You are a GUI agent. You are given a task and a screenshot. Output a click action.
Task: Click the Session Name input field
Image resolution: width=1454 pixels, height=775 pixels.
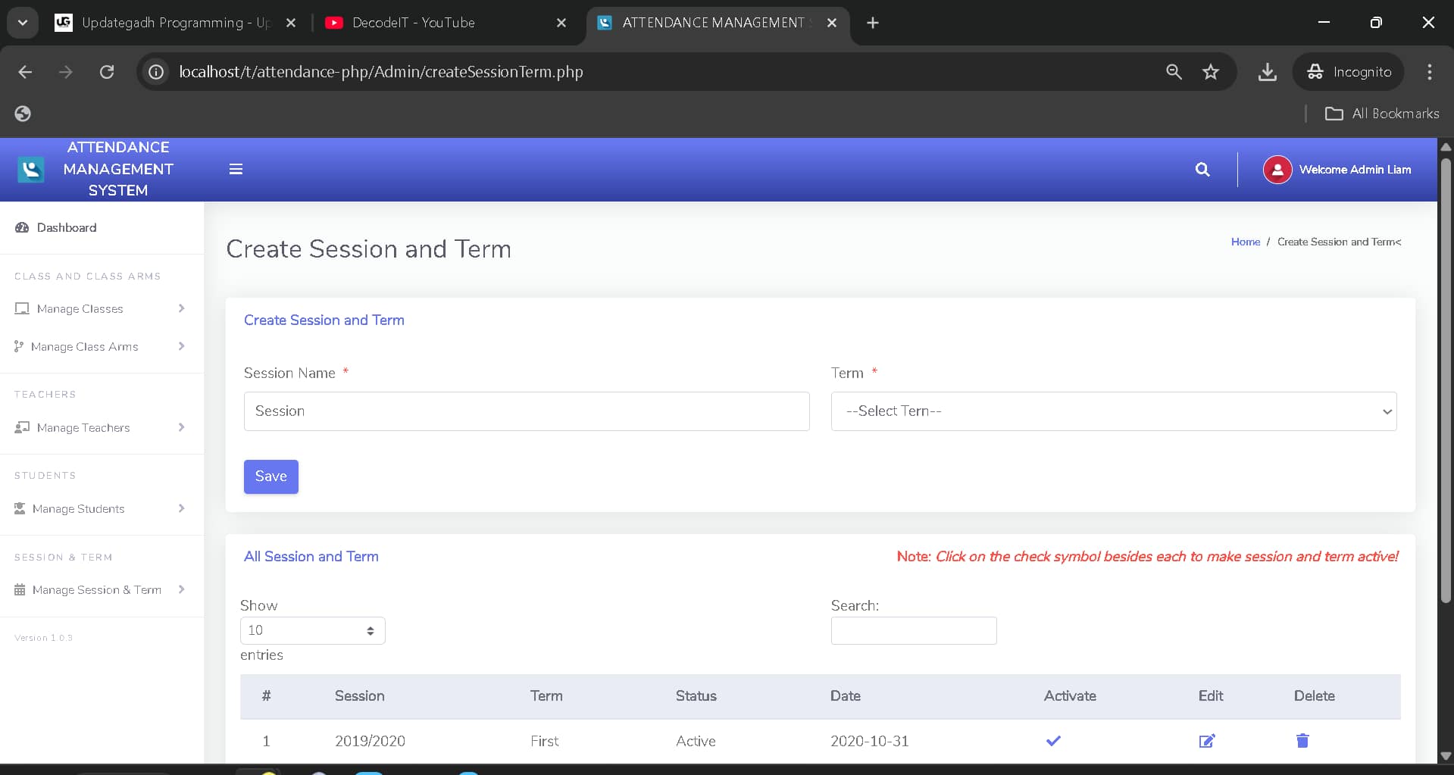pyautogui.click(x=526, y=411)
